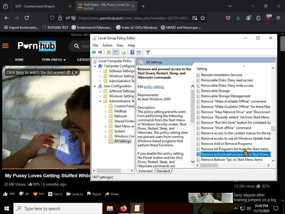The image size is (285, 214).
Task: Open the RUSSIAN TEST bookmark
Action: 55,28
